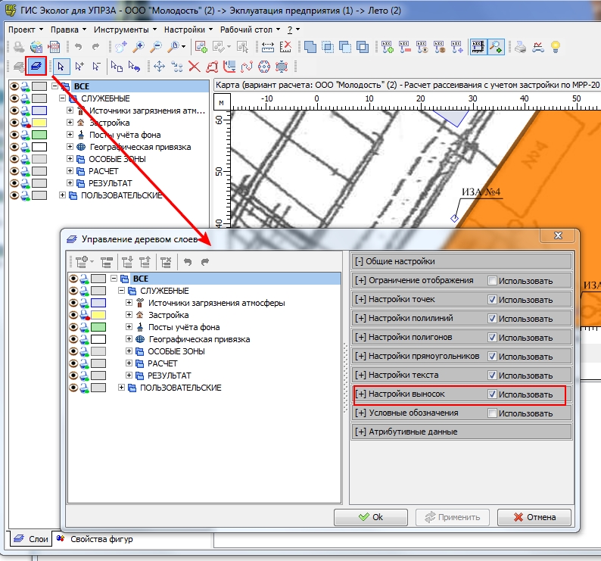Image resolution: width=601 pixels, height=561 pixels.
Task: Click the measure distance ruler icon
Action: pos(267,47)
